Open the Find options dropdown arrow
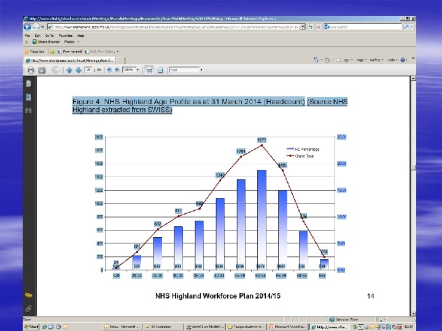This screenshot has width=442, height=331. 201,70
